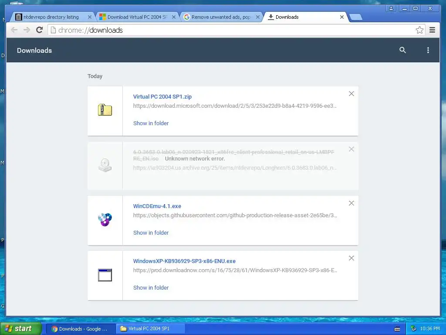
Task: Click the greyed disc icon of failed download
Action: [x=105, y=165]
